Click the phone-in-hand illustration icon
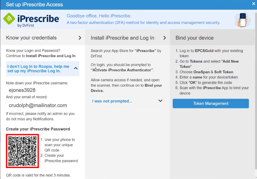The height and width of the screenshot is (179, 257). click(243, 20)
